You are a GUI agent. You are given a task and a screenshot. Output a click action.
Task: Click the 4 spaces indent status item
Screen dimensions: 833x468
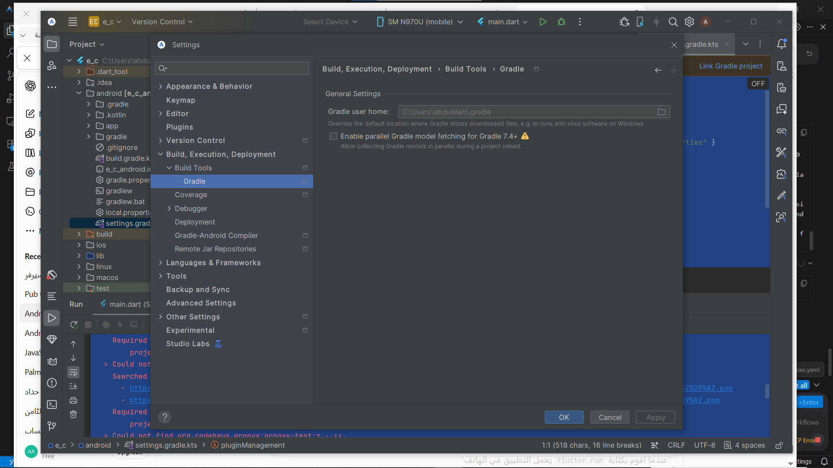coord(744,445)
